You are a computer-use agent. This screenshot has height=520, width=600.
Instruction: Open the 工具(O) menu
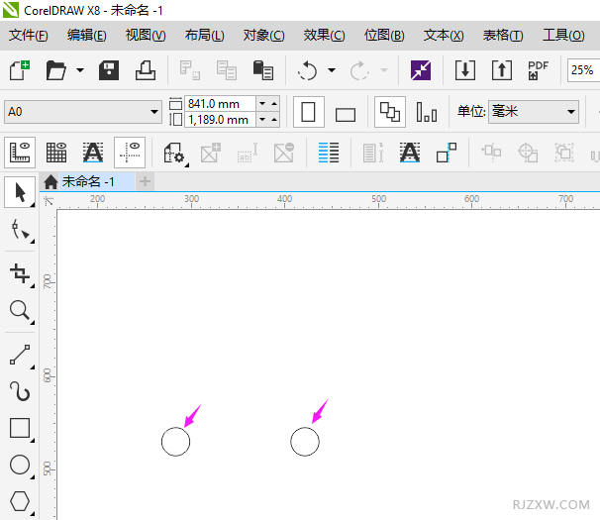(x=563, y=36)
